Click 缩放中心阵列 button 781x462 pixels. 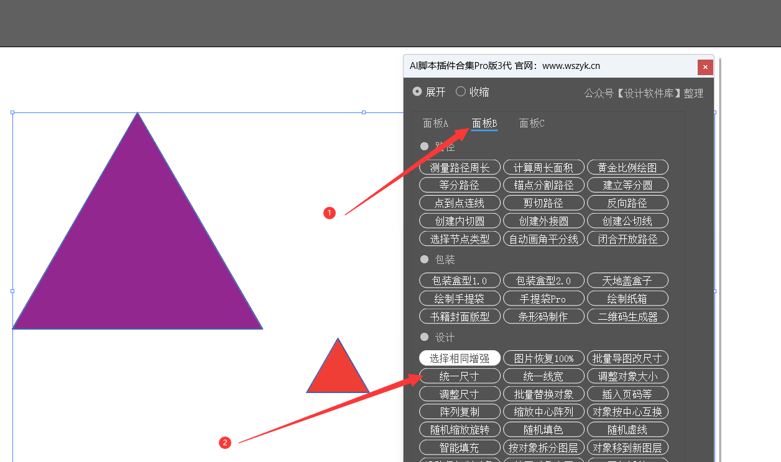[543, 412]
